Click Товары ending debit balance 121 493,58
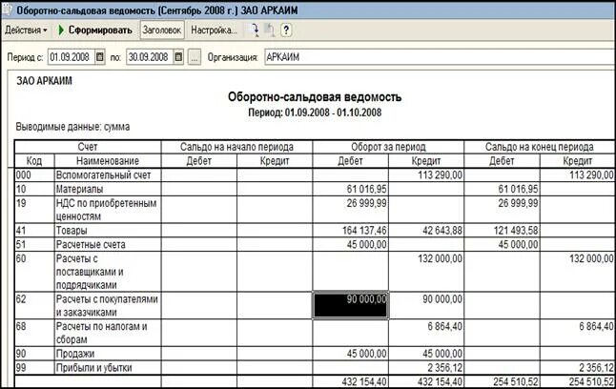This screenshot has width=616, height=389. point(502,231)
